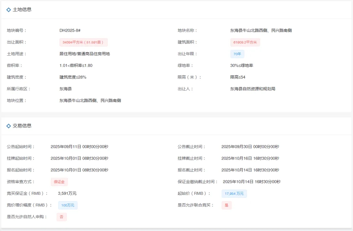The height and width of the screenshot is (231, 353).
Task: Click the 是 tag for joint bidding
Action: 227,205
